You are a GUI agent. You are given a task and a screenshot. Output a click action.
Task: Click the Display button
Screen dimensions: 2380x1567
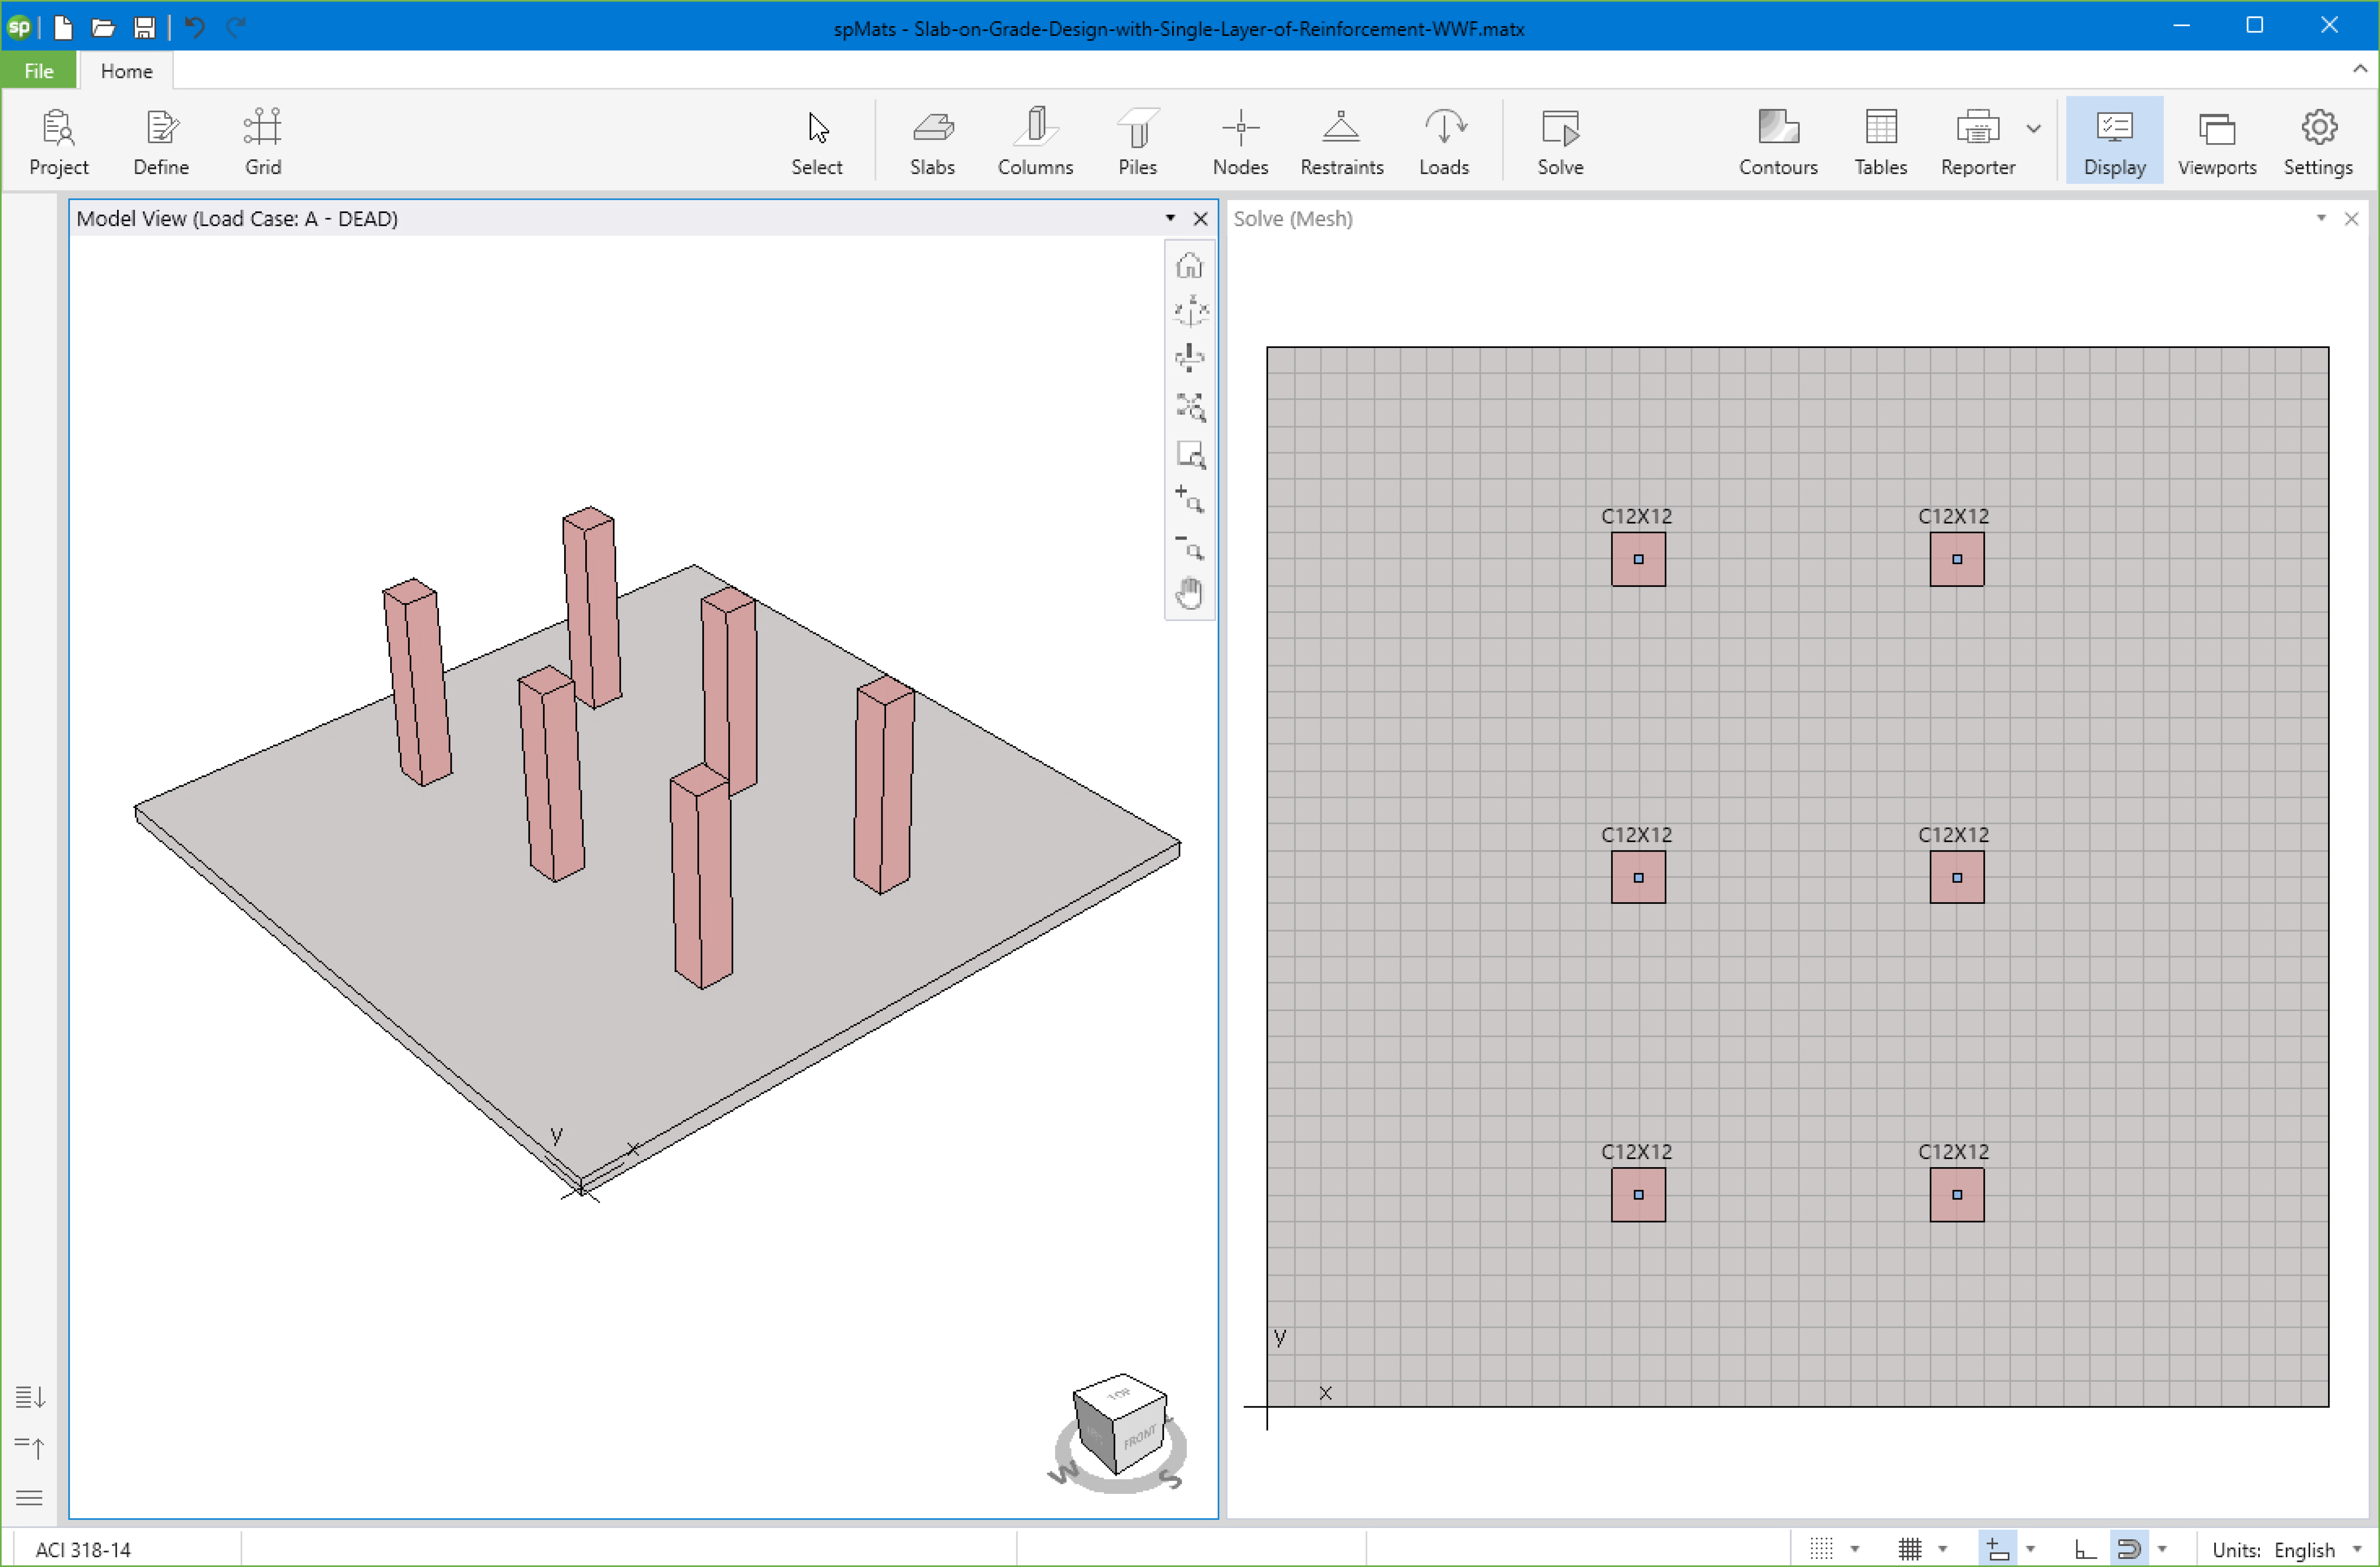[x=2114, y=141]
